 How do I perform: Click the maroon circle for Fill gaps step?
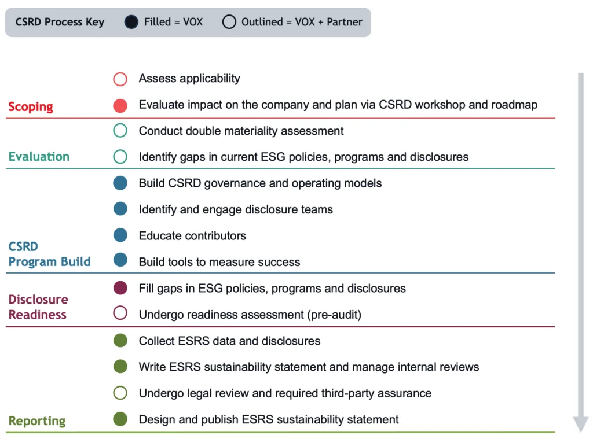120,287
